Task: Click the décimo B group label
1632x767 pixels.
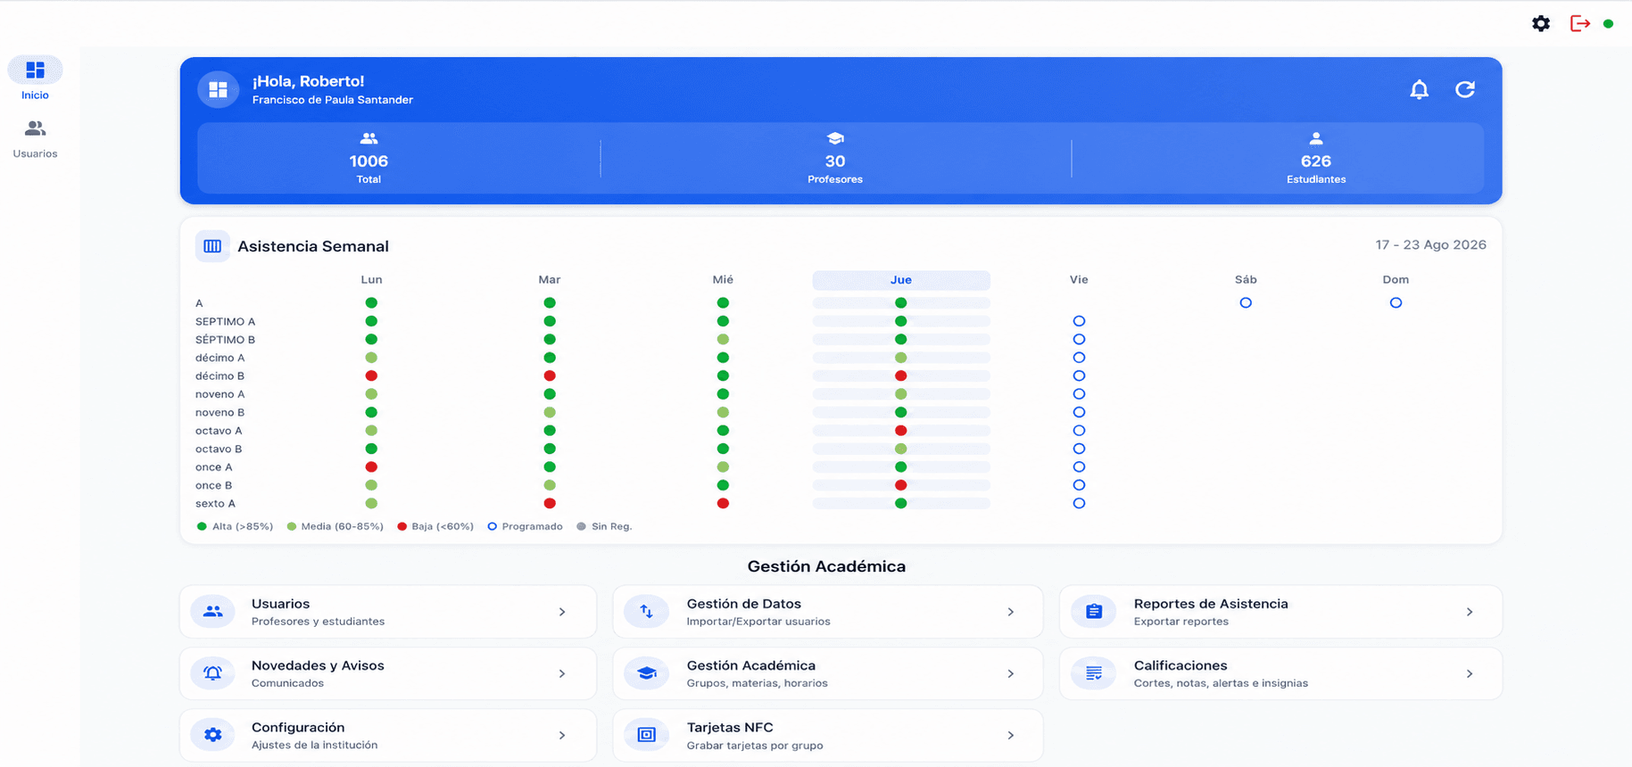Action: click(x=220, y=376)
